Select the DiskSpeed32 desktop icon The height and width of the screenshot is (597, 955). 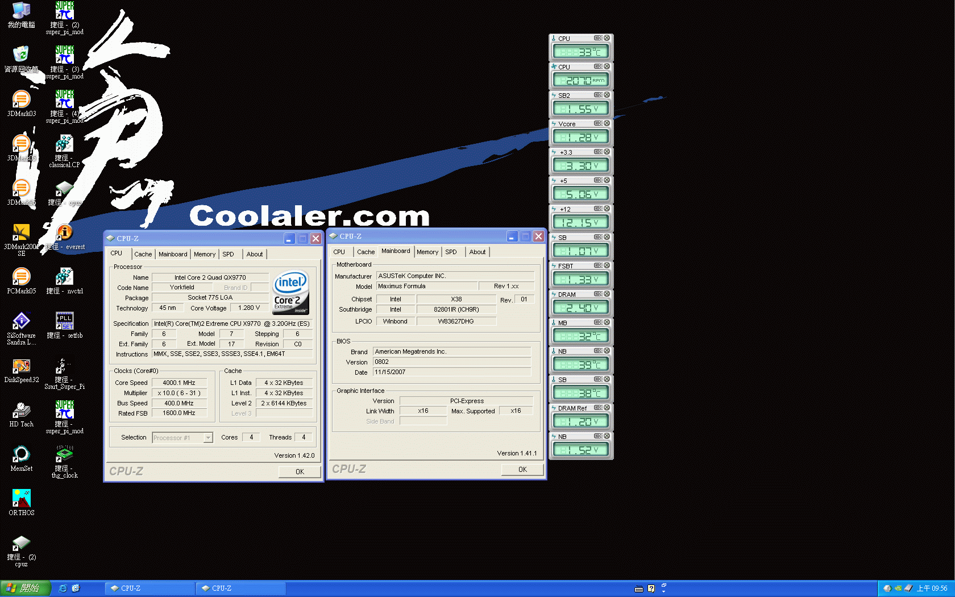(x=21, y=370)
